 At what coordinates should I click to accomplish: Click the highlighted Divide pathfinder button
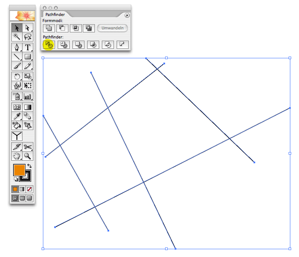[x=49, y=45]
